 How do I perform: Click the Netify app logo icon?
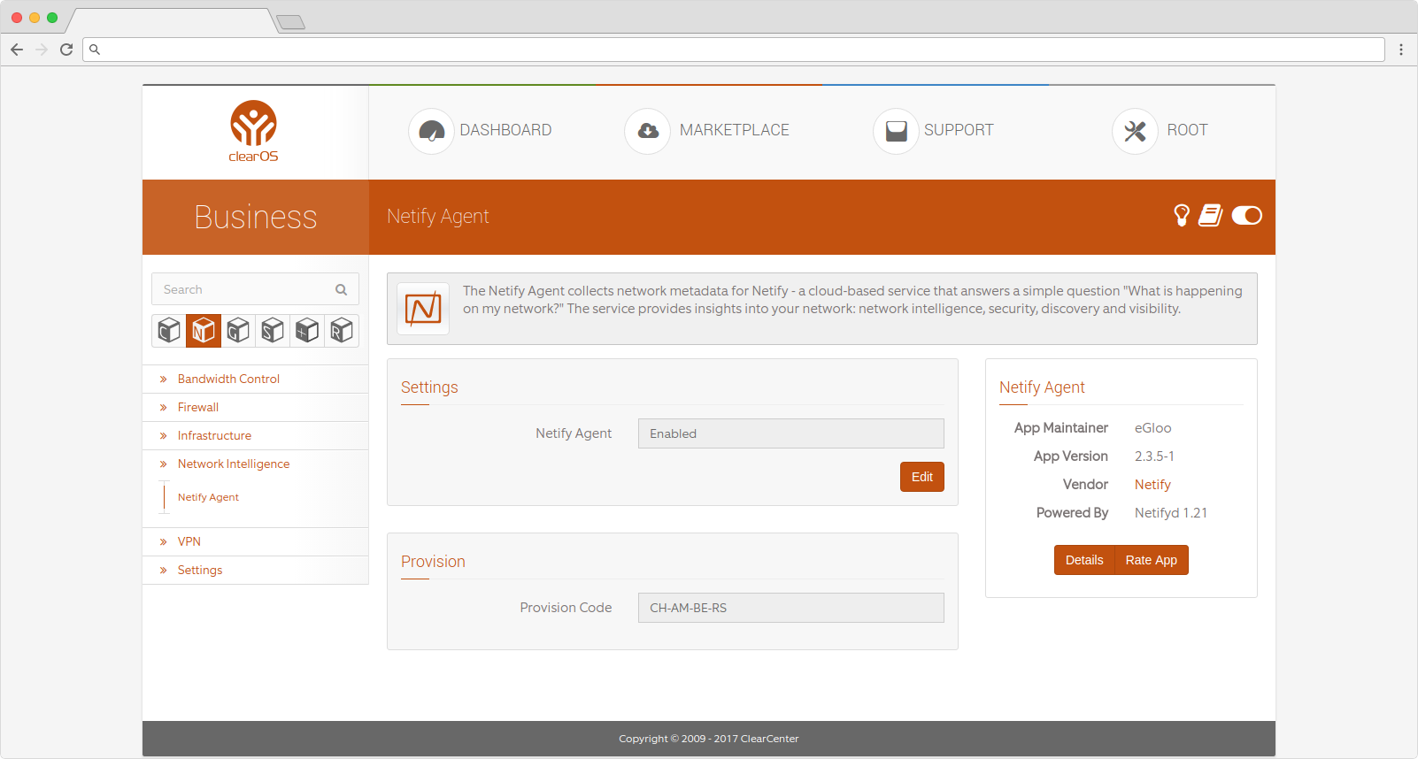(423, 309)
